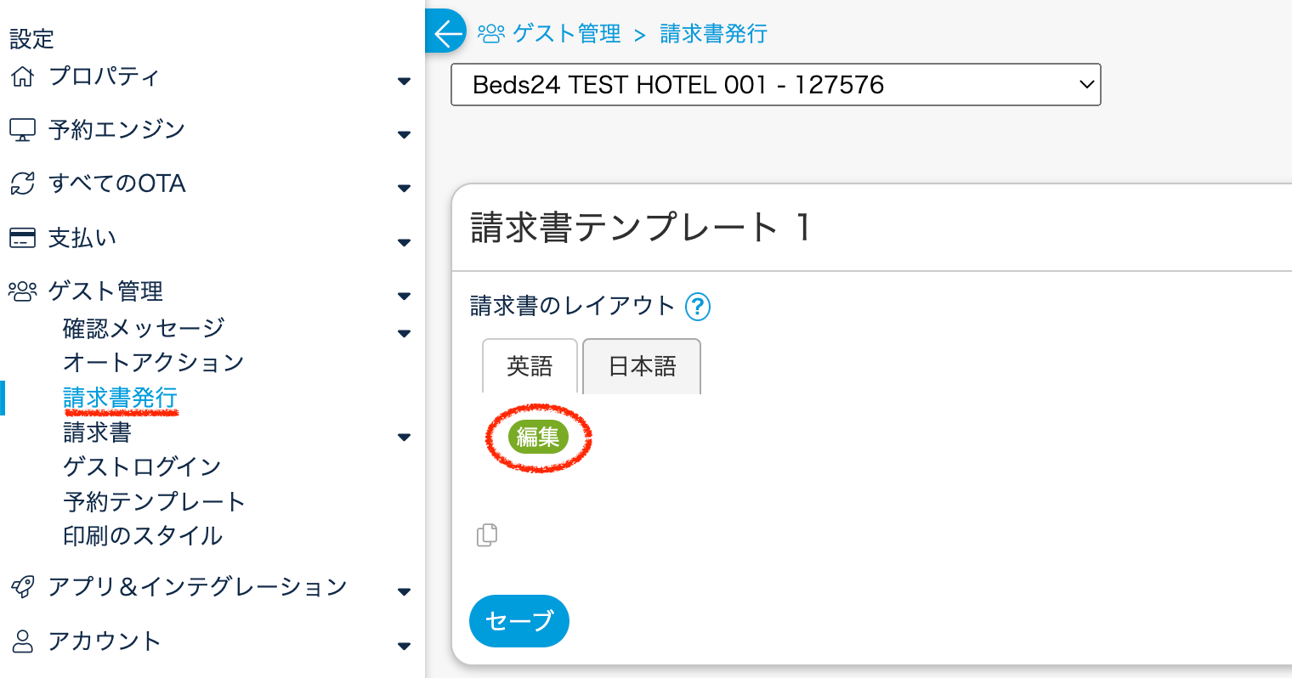The width and height of the screenshot is (1292, 678).
Task: Expand the プロパティ menu arrow
Action: (404, 82)
